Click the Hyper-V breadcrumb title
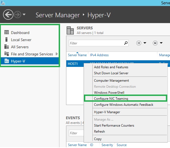Image resolution: width=170 pixels, height=148 pixels. pyautogui.click(x=99, y=15)
